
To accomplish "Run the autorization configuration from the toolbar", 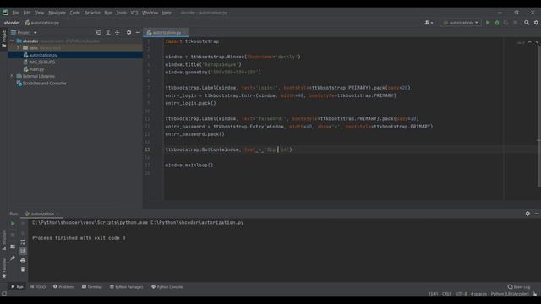I will pyautogui.click(x=488, y=23).
